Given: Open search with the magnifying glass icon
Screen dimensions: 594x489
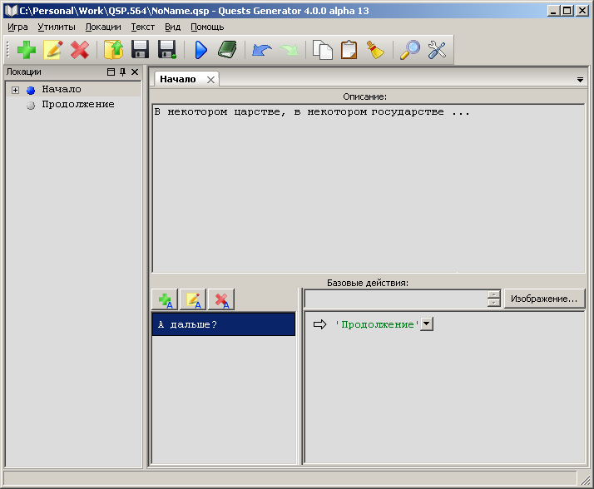Looking at the screenshot, I should [x=410, y=50].
